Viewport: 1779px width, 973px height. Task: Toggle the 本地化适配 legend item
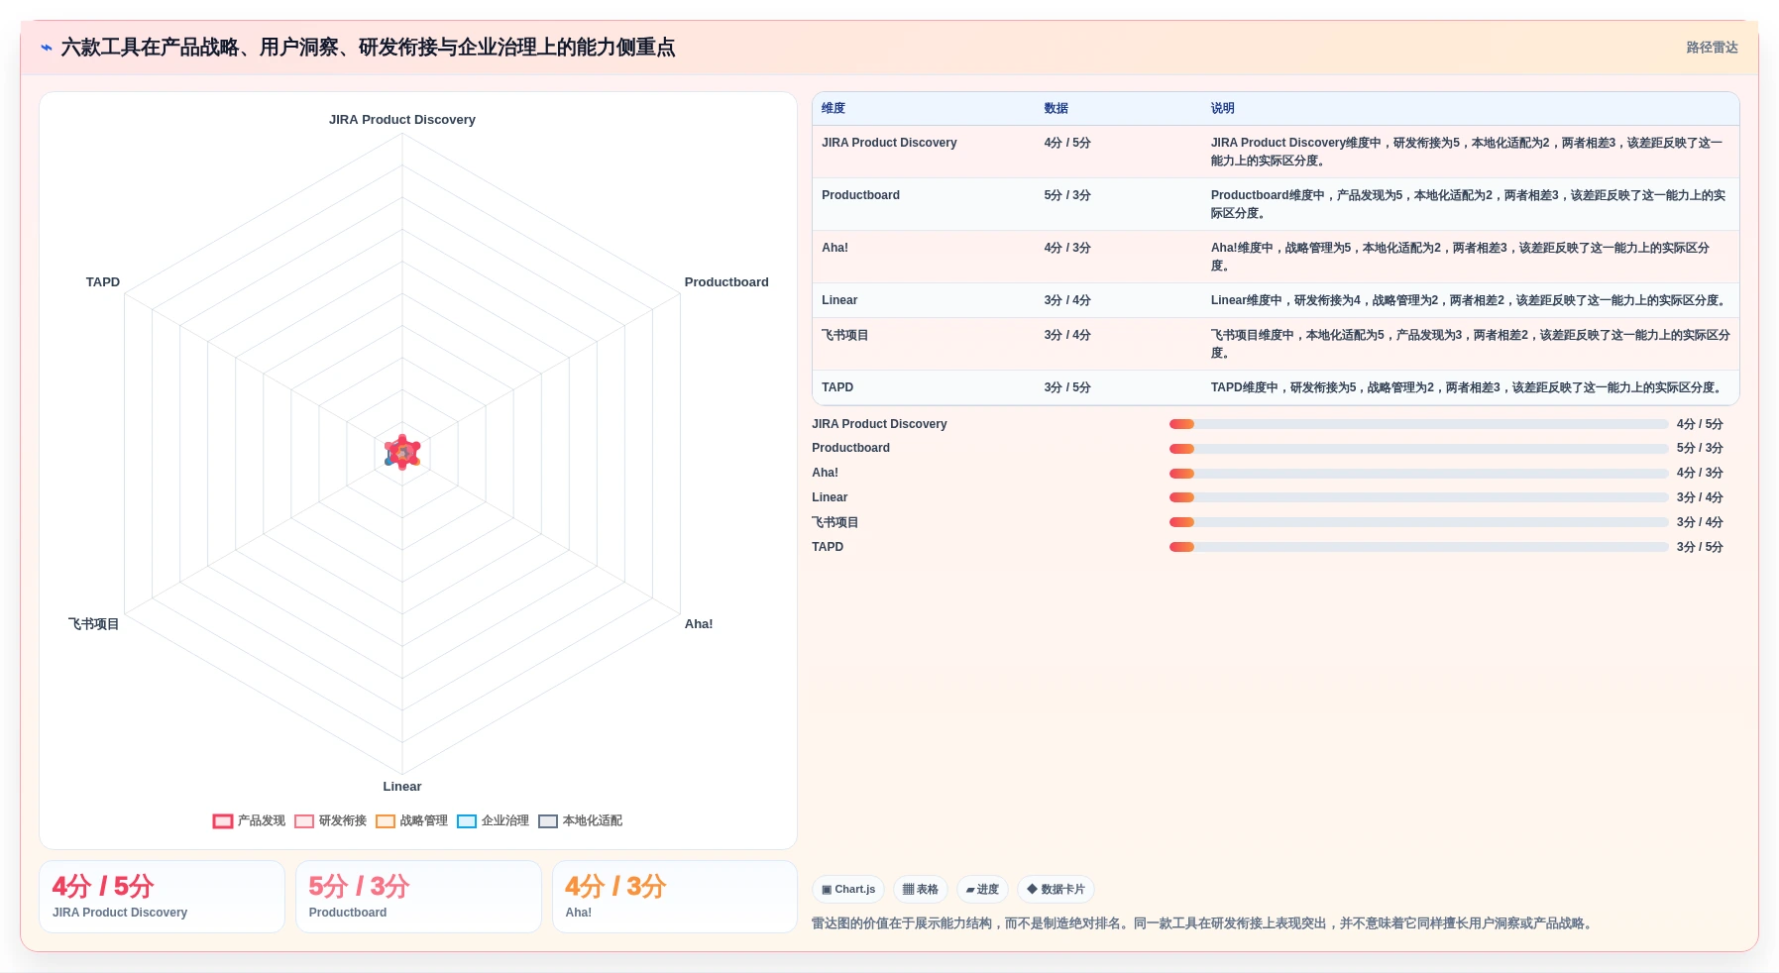point(580,820)
